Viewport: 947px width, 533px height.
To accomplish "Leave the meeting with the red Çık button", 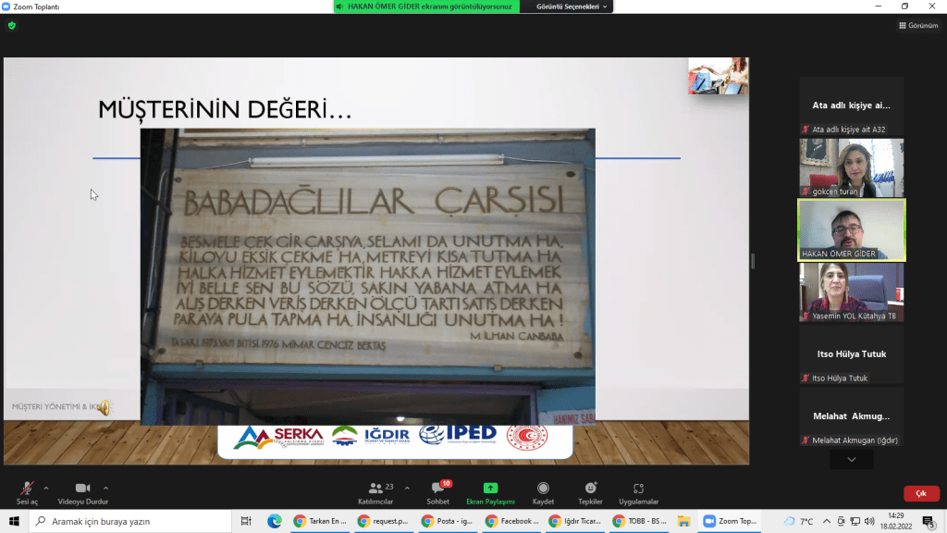I will (x=920, y=493).
